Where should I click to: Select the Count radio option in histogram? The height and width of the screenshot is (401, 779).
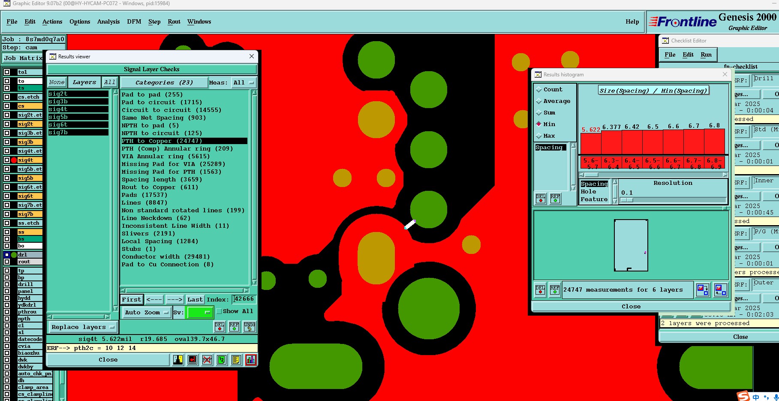(x=539, y=90)
